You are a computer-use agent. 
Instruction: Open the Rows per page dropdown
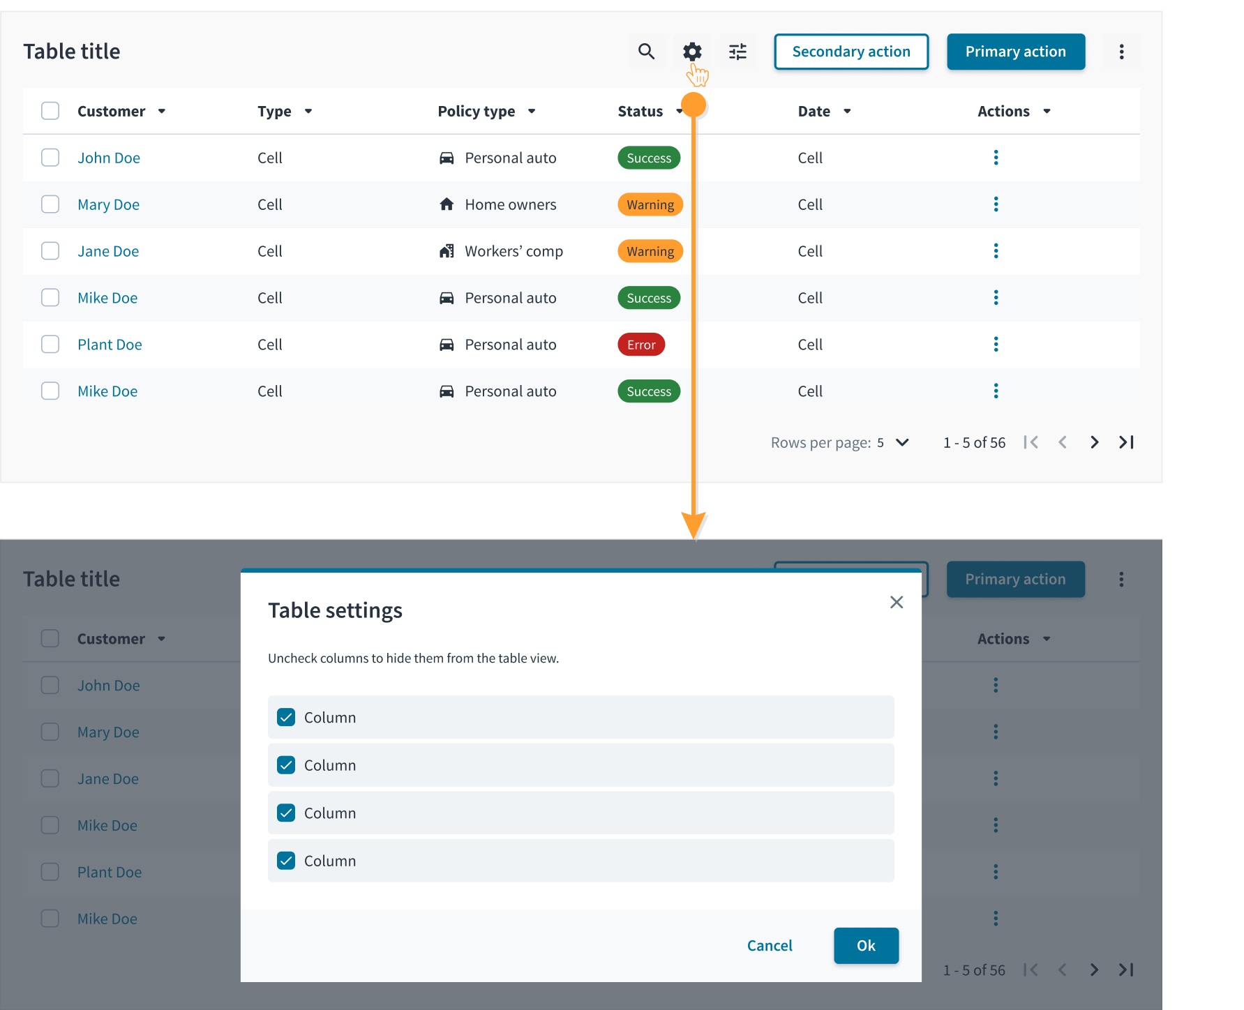coord(893,443)
